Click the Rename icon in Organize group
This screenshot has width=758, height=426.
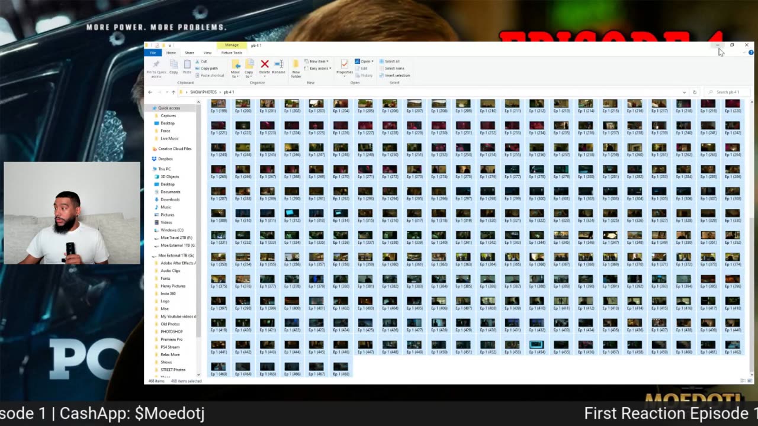click(x=278, y=64)
